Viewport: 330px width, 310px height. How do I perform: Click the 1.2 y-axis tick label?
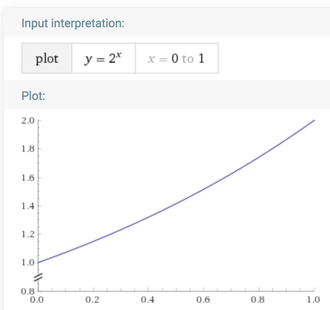29,235
